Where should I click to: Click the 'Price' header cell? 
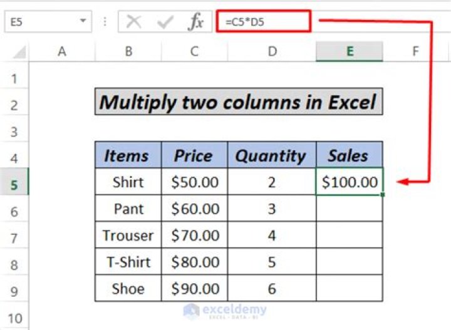pyautogui.click(x=194, y=155)
